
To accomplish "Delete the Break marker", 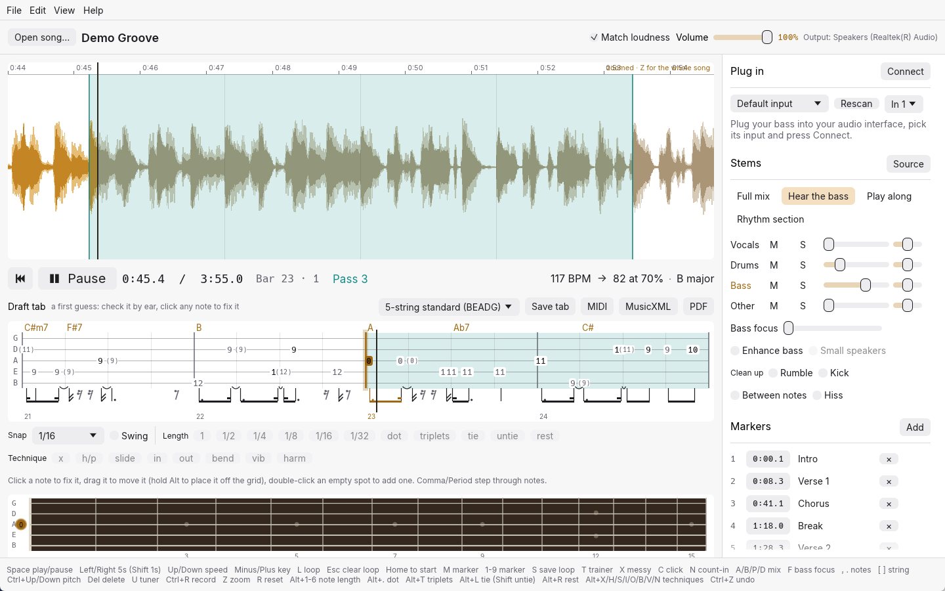I will pos(889,526).
